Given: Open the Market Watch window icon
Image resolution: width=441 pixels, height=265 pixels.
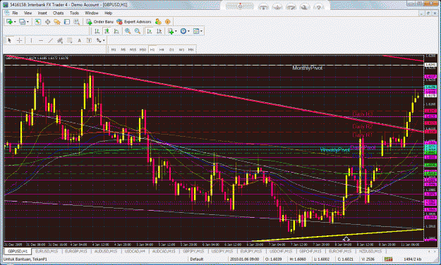Looking at the screenshot, I should point(37,22).
